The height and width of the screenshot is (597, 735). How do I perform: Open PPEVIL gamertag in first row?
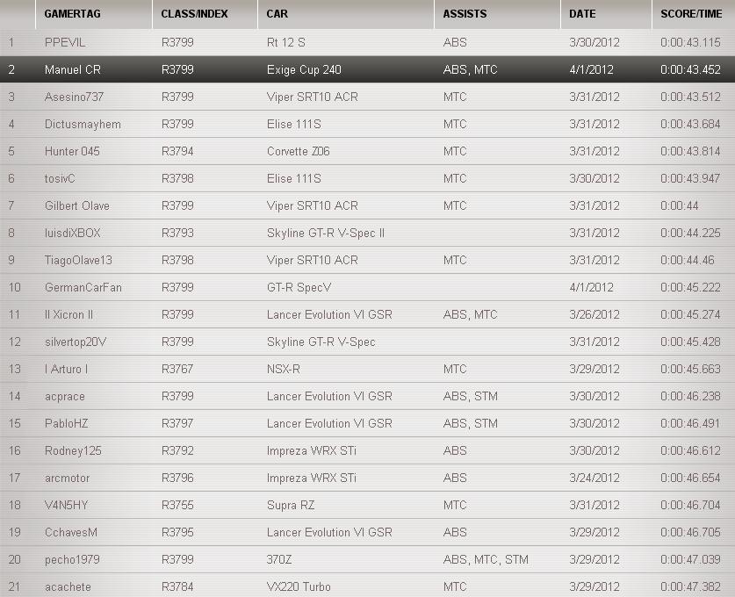click(x=65, y=42)
